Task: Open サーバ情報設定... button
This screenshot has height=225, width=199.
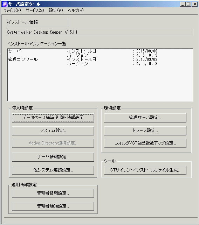Action: tap(53, 157)
